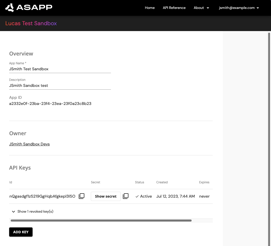This screenshot has height=246, width=271.
Task: Click the never expiry cell
Action: [204, 196]
